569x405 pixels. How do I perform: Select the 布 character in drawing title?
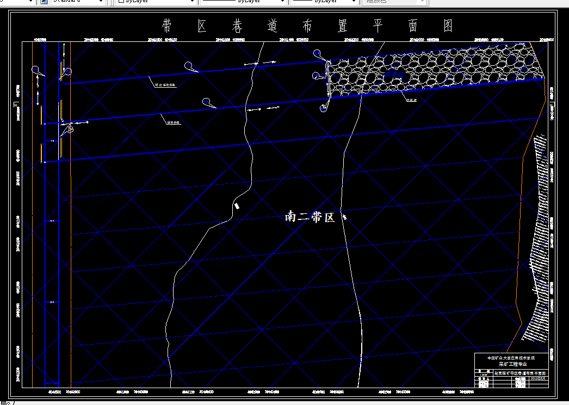click(x=307, y=26)
